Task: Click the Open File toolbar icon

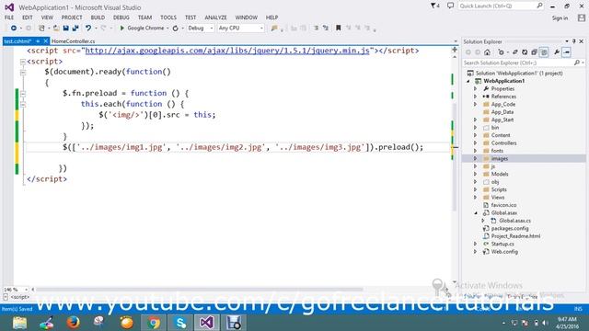Action: [x=56, y=29]
